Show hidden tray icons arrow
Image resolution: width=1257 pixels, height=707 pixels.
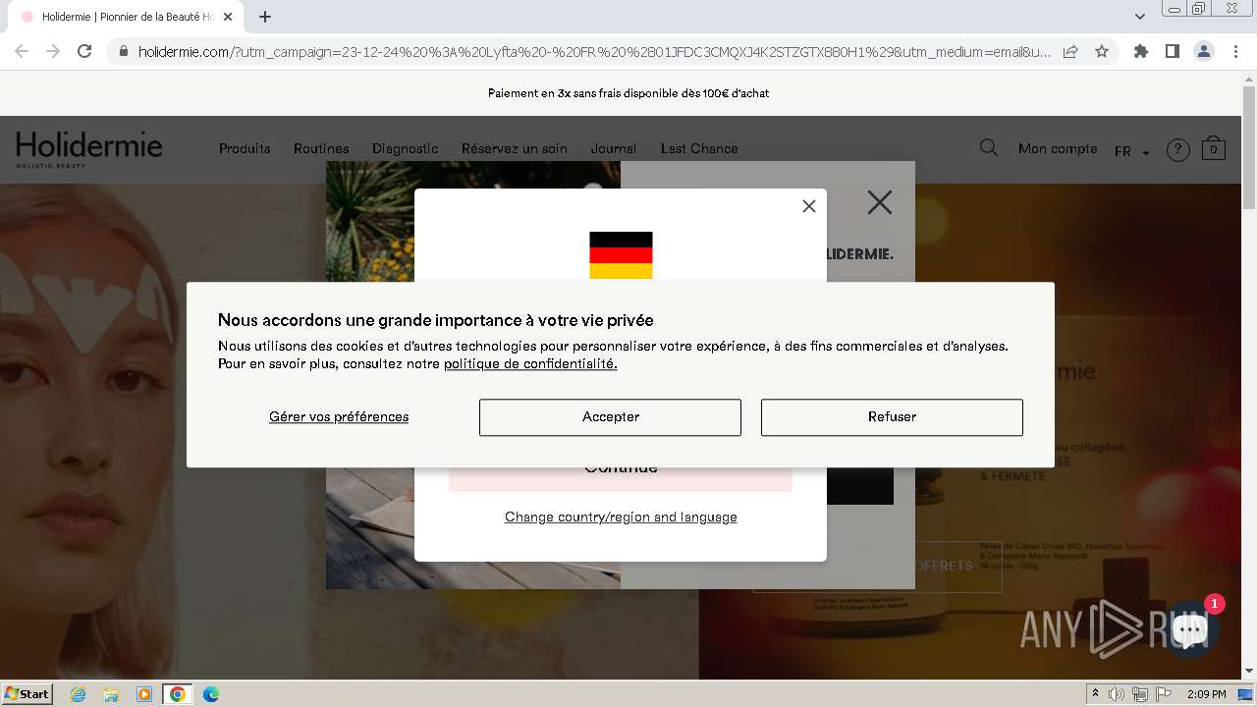(1095, 694)
